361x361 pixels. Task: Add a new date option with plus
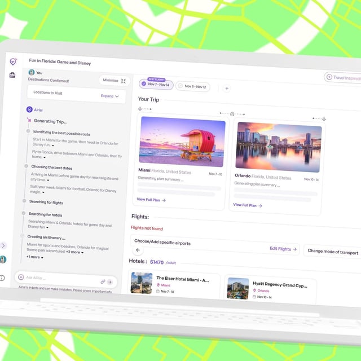click(227, 88)
